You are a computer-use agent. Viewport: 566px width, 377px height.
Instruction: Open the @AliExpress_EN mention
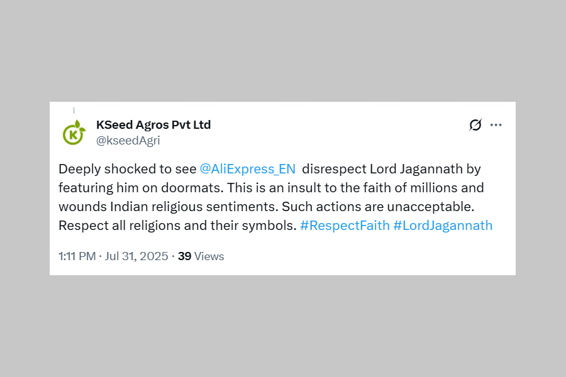click(247, 169)
